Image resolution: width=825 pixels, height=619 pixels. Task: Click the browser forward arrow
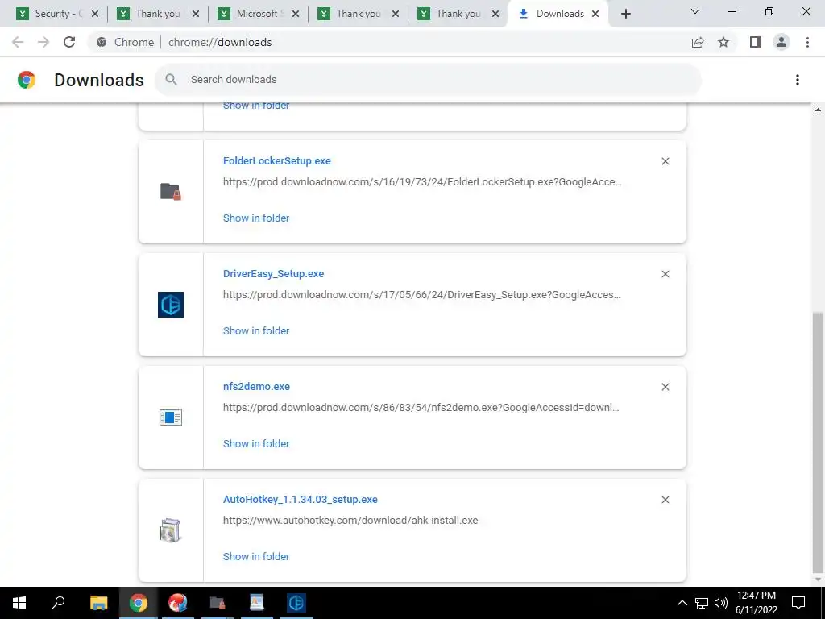[x=44, y=42]
